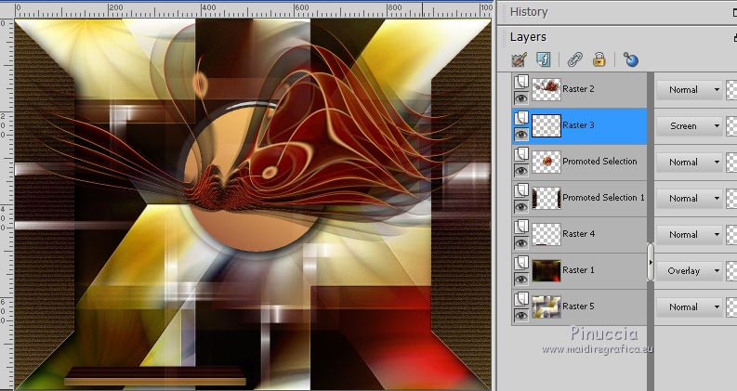
Task: Open blend mode dropdown for Raster 5
Action: [x=689, y=306]
